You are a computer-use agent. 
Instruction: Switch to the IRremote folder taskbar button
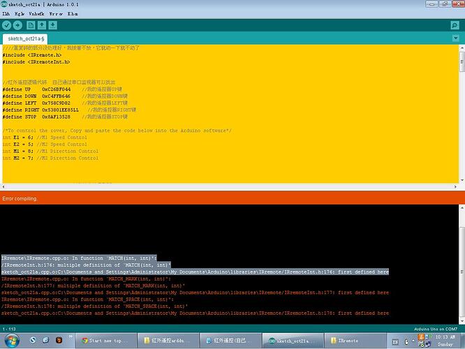click(x=355, y=341)
